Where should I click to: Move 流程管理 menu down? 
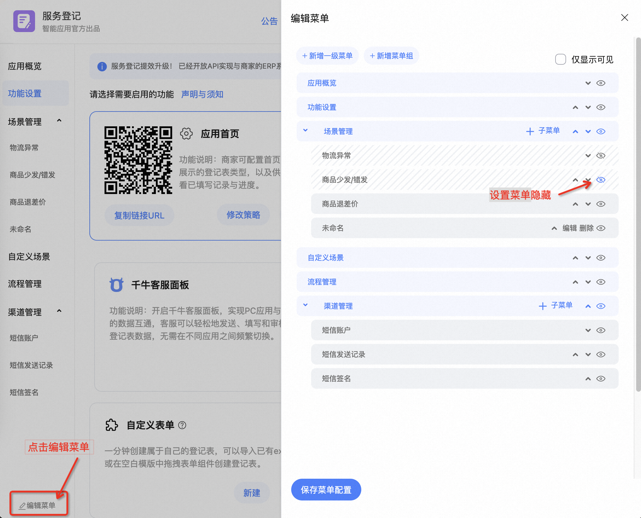(588, 282)
